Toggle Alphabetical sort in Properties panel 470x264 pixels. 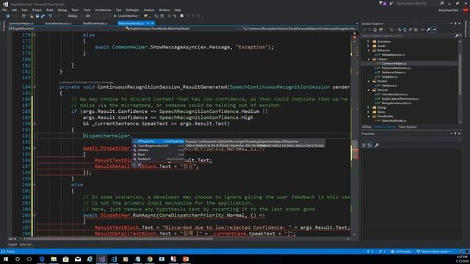(x=370, y=145)
